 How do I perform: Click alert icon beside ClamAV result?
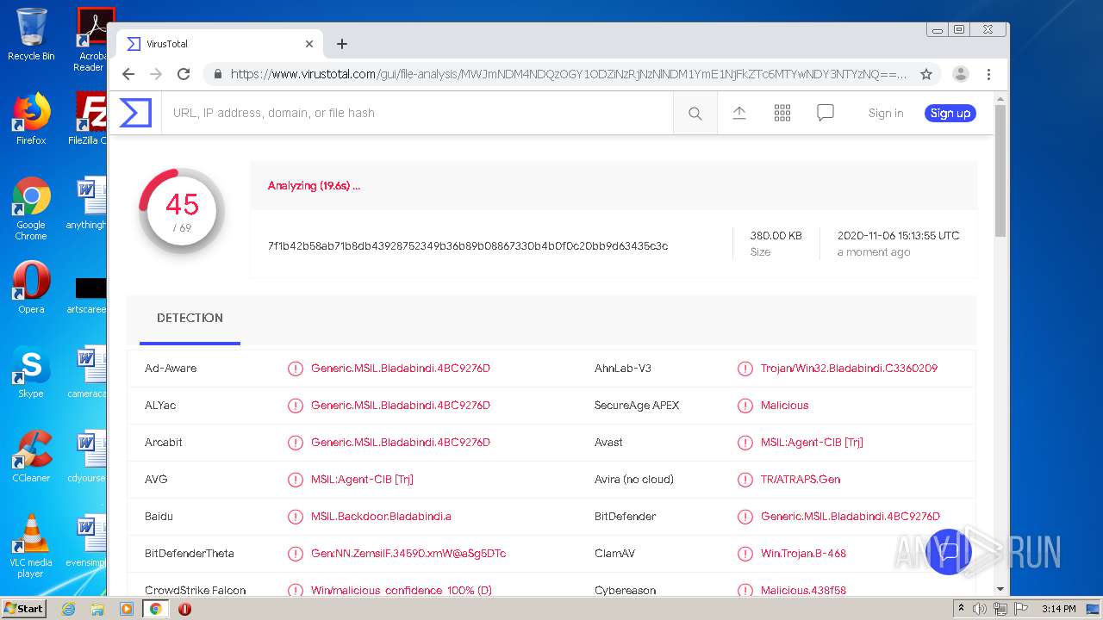tap(745, 554)
